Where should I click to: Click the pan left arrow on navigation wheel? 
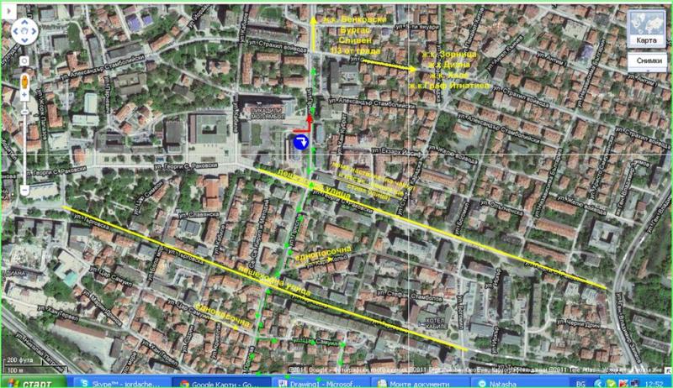click(x=15, y=34)
